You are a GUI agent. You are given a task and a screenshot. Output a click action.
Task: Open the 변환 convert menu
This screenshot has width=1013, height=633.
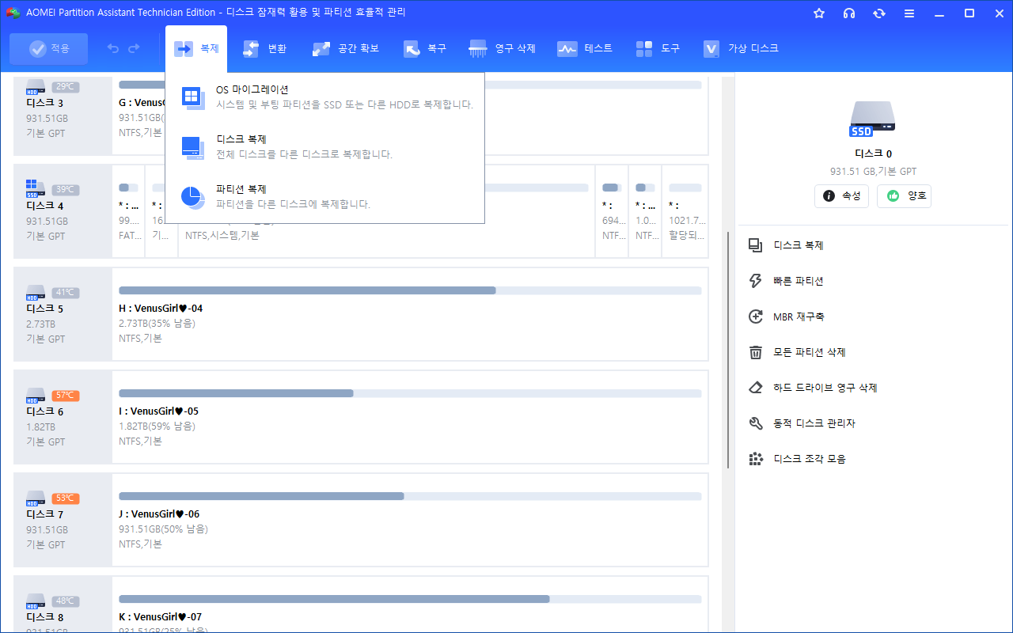(x=264, y=49)
